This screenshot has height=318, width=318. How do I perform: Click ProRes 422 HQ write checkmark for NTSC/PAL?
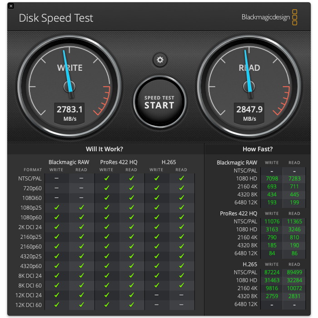pos(106,179)
